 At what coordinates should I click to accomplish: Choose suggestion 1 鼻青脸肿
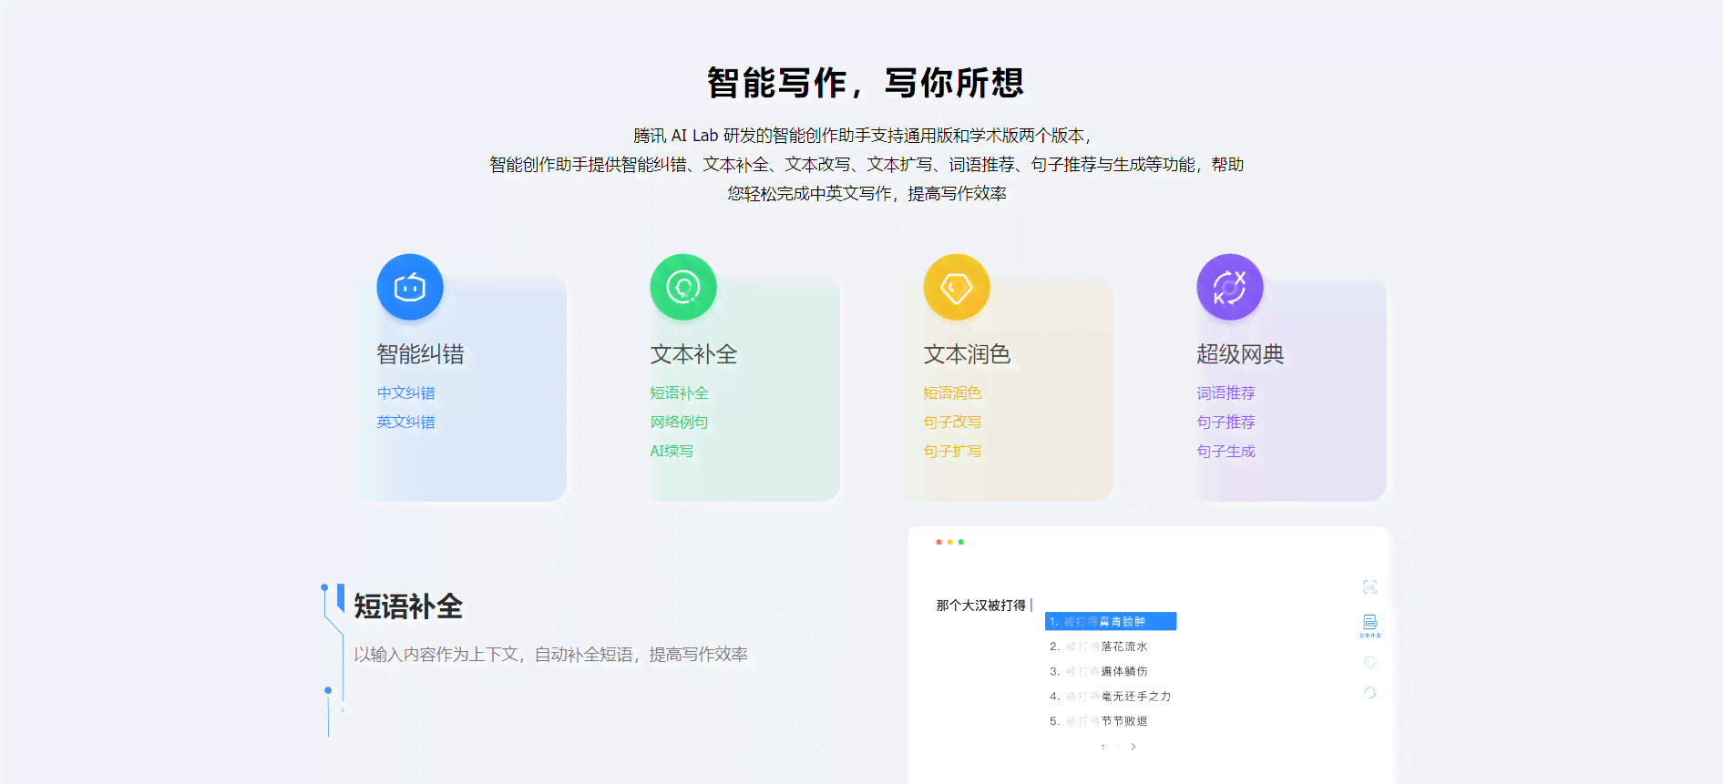pyautogui.click(x=1111, y=621)
